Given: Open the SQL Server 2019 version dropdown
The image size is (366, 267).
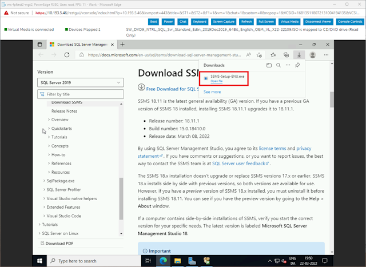Looking at the screenshot, I should [x=80, y=82].
